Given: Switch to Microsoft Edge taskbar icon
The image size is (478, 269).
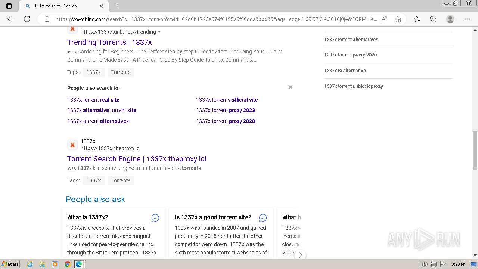Looking at the screenshot, I should pyautogui.click(x=79, y=264).
